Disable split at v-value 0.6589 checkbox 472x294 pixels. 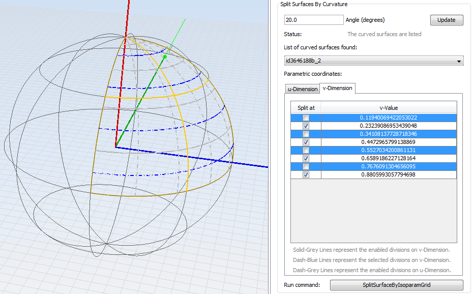click(x=306, y=158)
